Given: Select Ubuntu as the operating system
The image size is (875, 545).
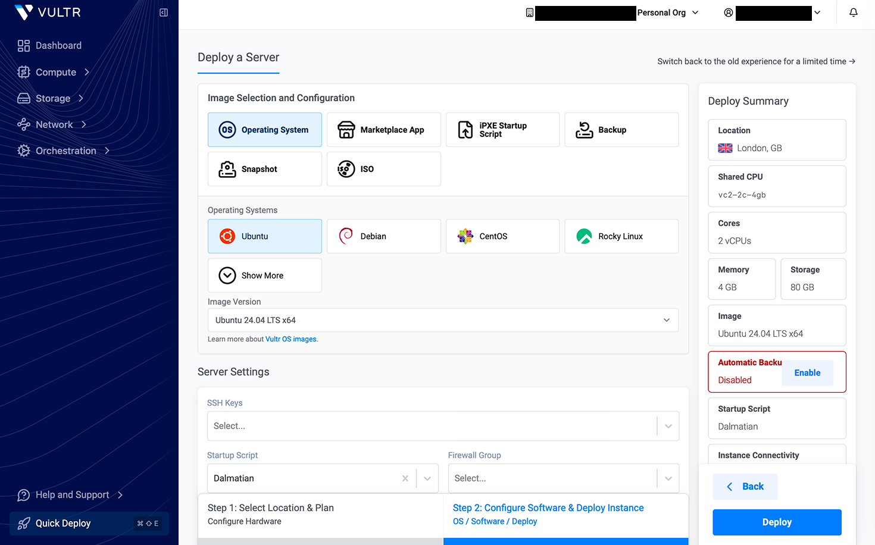Looking at the screenshot, I should click(x=265, y=236).
